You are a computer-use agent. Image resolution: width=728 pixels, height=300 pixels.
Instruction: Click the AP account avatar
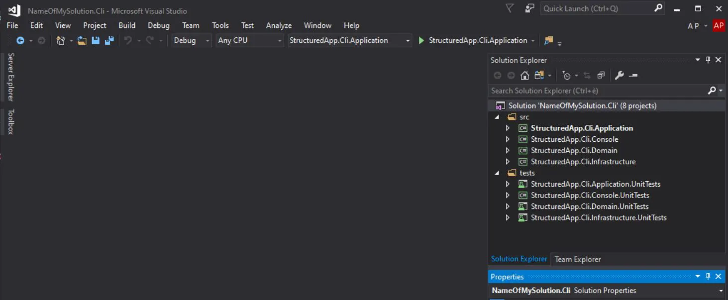click(719, 25)
